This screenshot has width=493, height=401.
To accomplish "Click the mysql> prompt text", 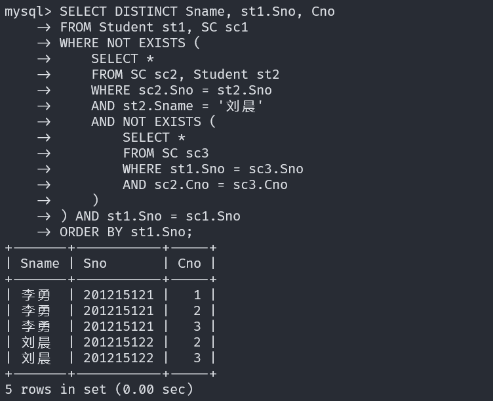I will 28,11.
